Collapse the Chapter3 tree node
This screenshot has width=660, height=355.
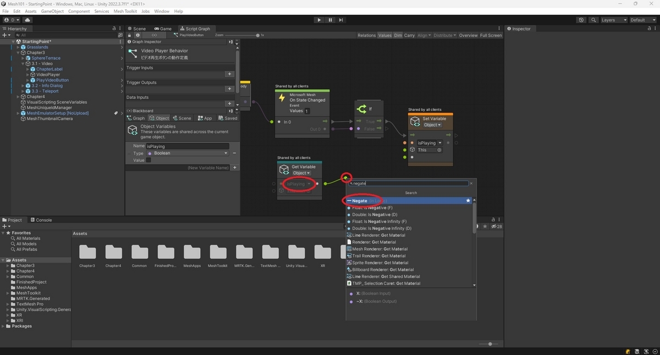pos(18,53)
